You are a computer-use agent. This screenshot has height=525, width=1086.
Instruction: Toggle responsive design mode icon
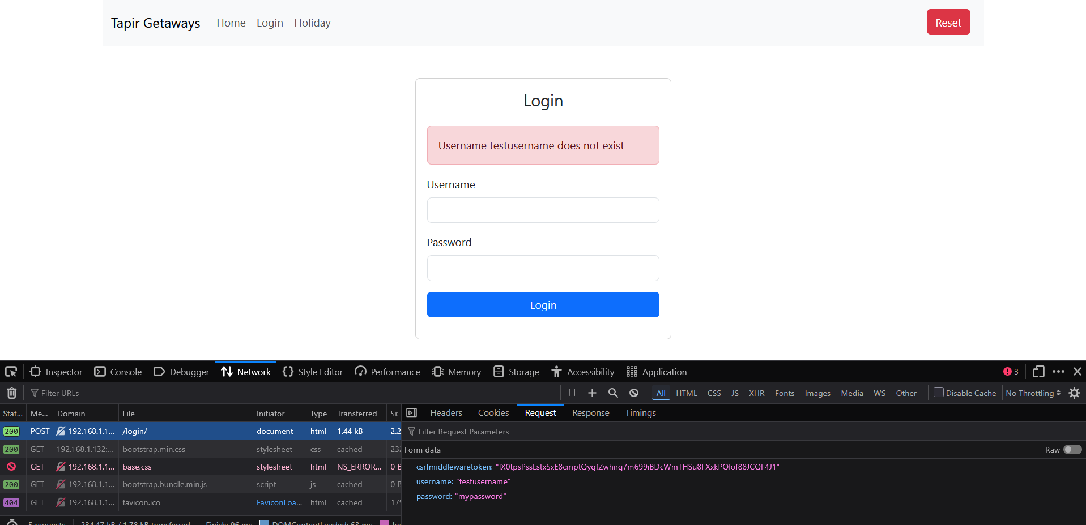(1038, 372)
